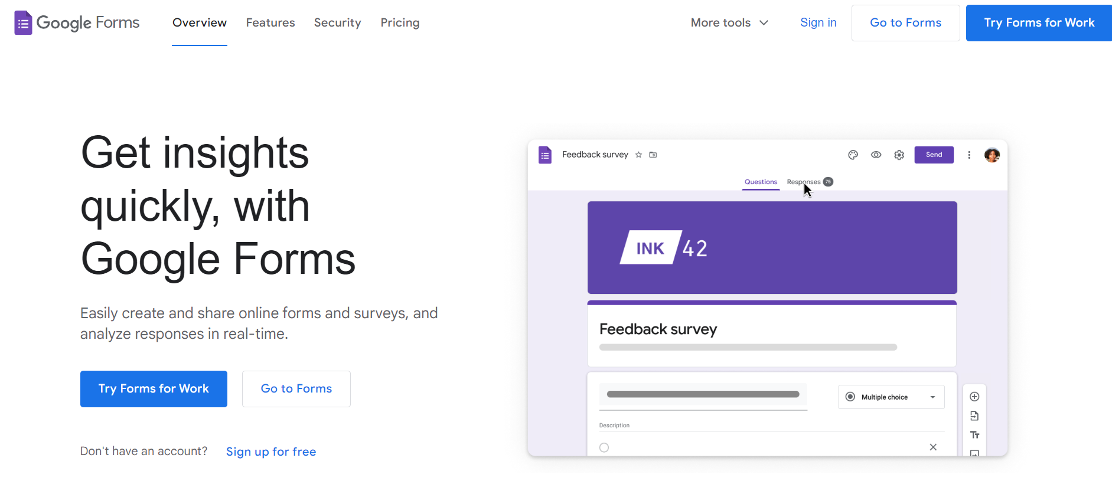The height and width of the screenshot is (497, 1112).
Task: Click Sign up for free link
Action: [271, 452]
